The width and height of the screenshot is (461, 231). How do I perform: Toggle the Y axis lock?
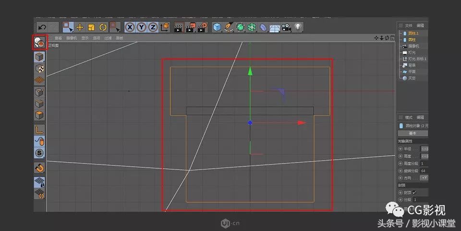[141, 27]
